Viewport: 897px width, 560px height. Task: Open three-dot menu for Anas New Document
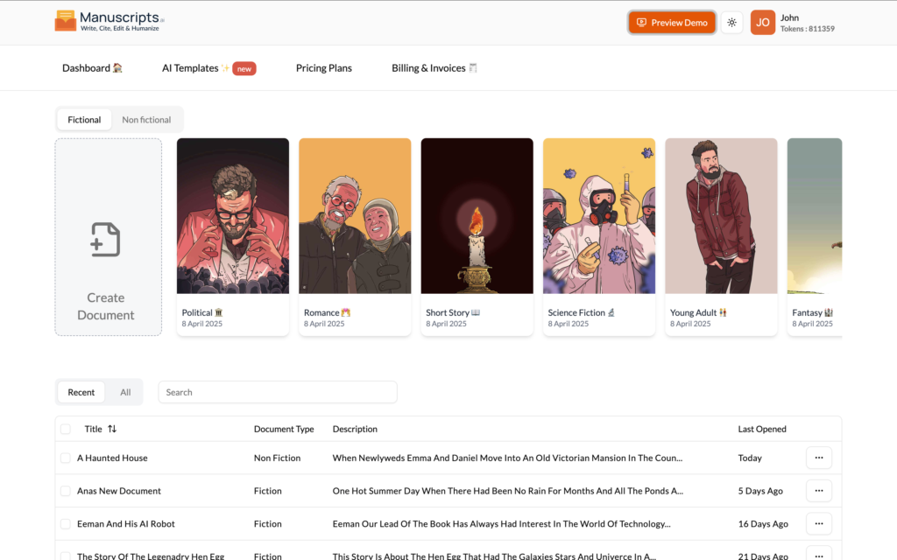818,491
